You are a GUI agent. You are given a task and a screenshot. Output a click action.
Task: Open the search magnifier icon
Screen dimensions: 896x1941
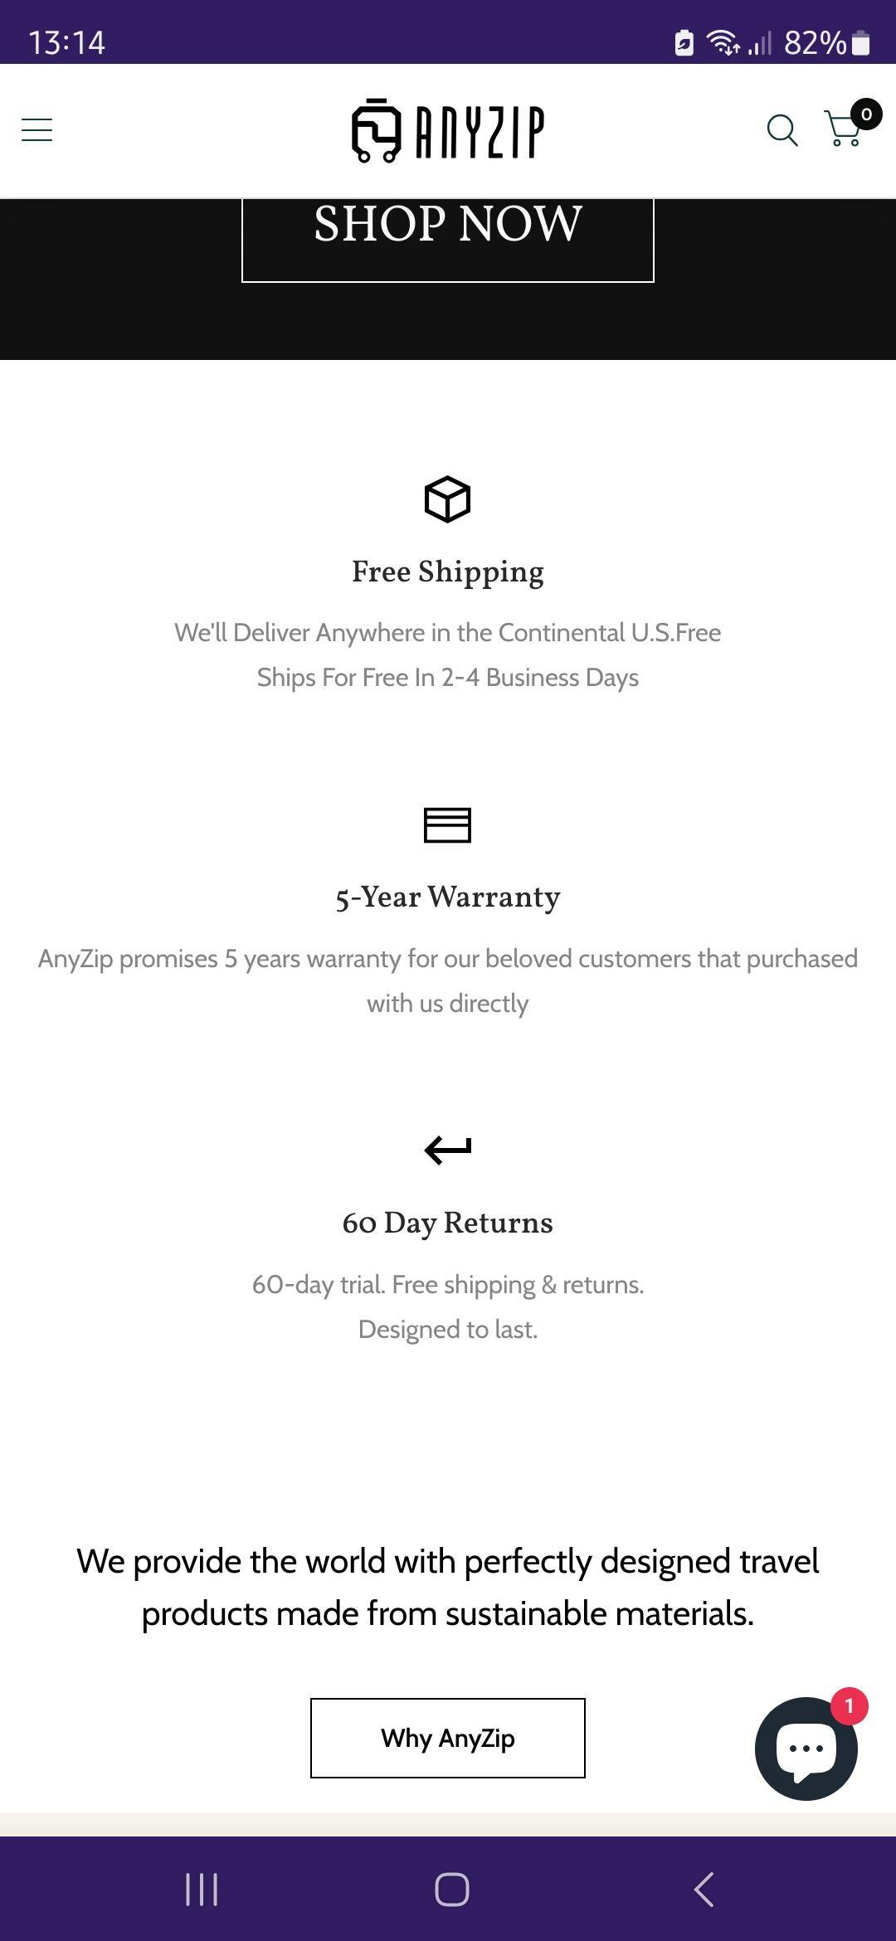coord(782,130)
